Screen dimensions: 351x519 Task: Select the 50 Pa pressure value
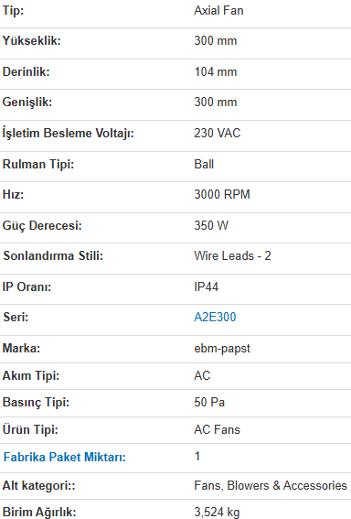click(x=209, y=403)
